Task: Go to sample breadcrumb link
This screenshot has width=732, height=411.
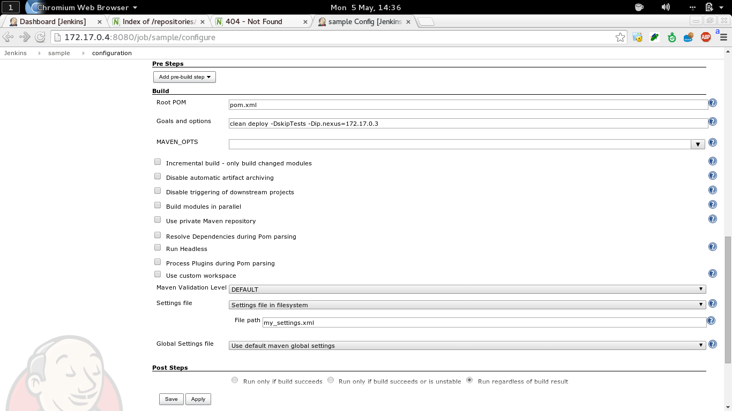Action: (x=59, y=53)
